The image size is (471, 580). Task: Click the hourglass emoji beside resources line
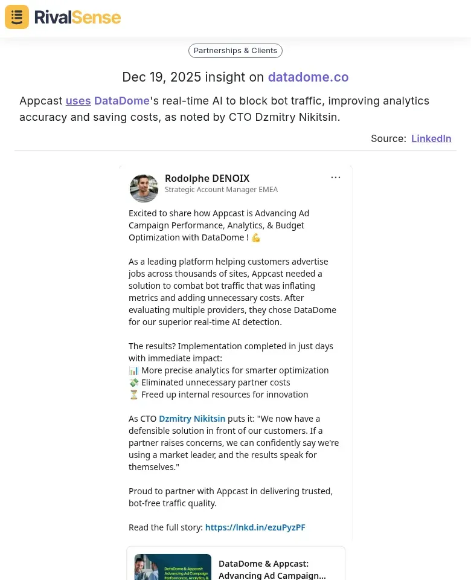point(133,394)
